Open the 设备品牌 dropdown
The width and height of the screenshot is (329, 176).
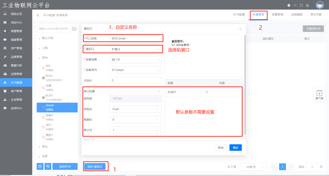click(x=135, y=60)
